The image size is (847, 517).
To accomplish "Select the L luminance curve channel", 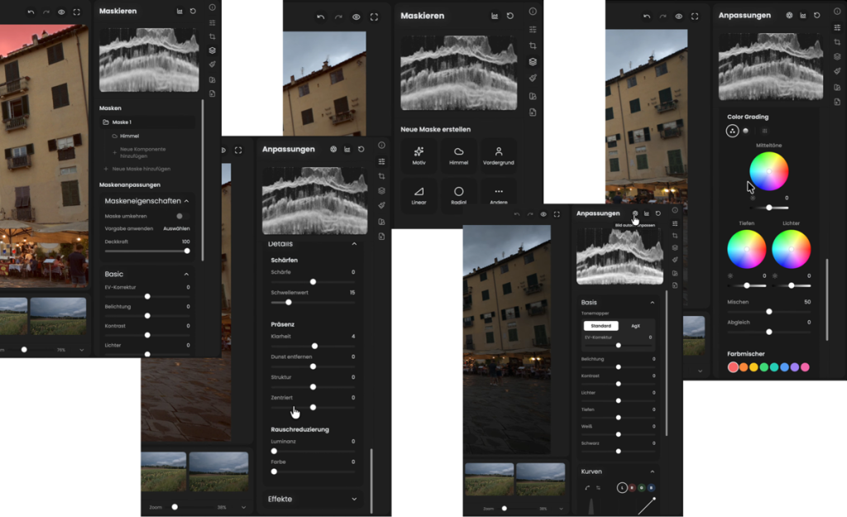I will click(x=622, y=488).
